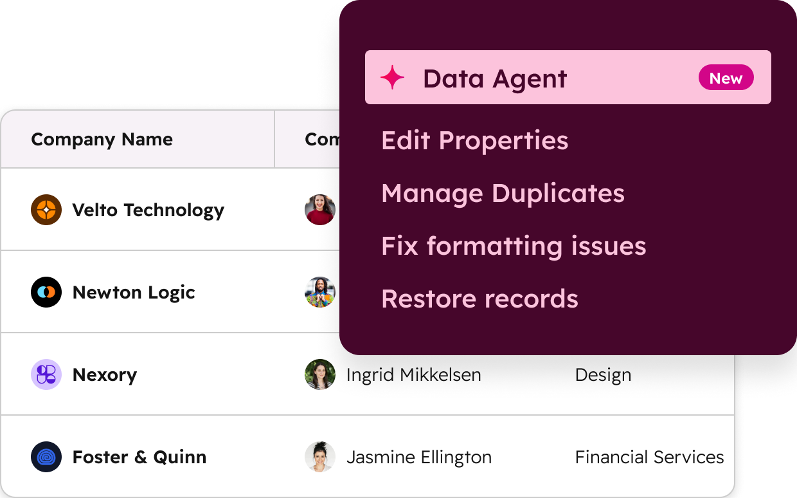797x498 pixels.
Task: Click the sparkle icon beside Data Agent
Action: coord(393,77)
